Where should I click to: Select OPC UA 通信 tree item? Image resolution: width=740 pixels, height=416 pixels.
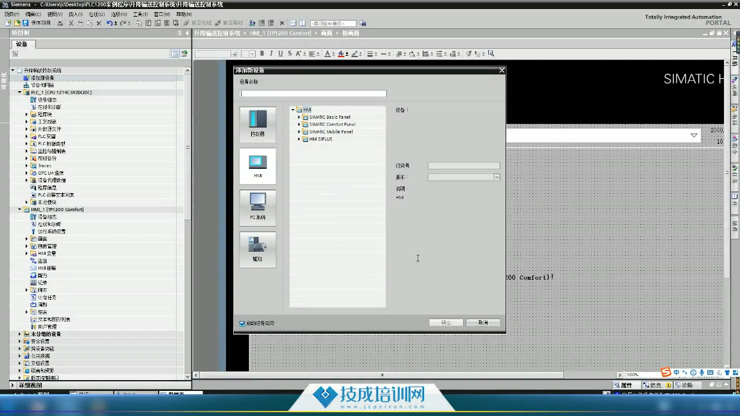(x=51, y=173)
